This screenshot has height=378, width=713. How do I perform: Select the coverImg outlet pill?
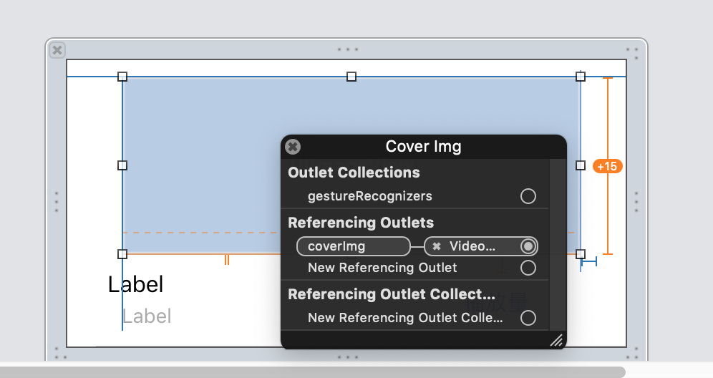354,246
